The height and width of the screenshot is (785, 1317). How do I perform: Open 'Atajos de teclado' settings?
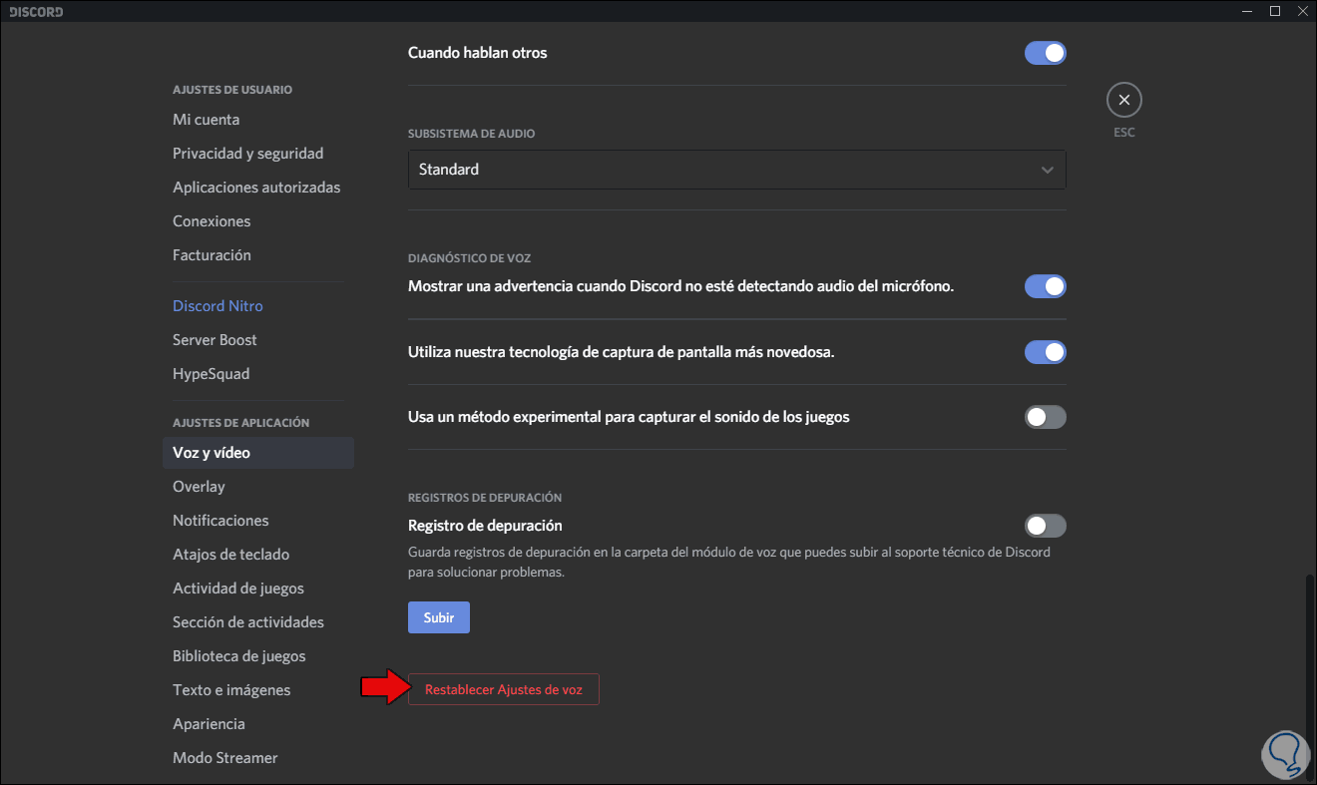tap(230, 555)
